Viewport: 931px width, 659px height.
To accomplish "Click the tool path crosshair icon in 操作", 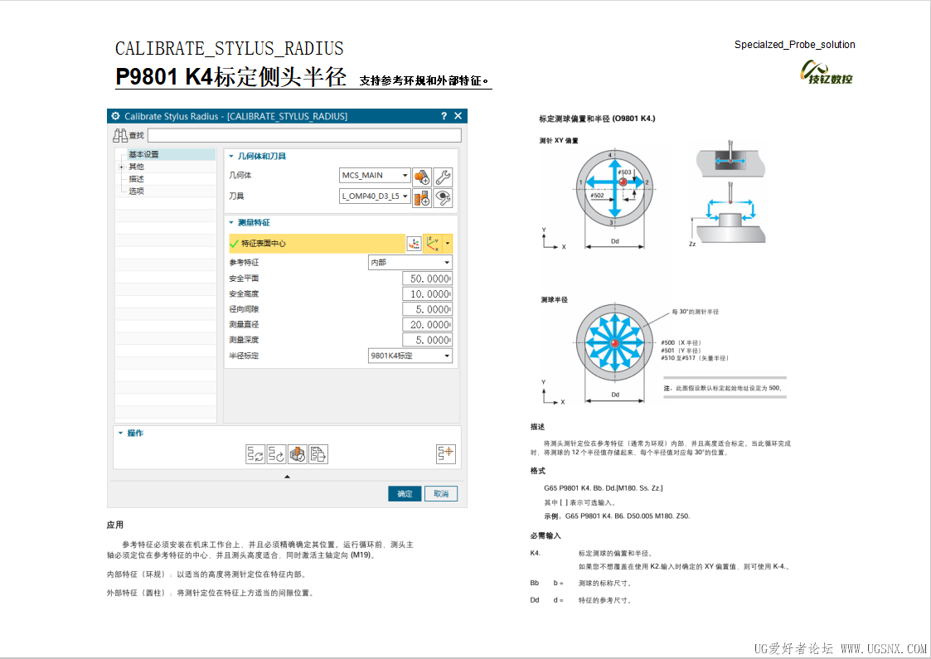I will click(x=445, y=454).
